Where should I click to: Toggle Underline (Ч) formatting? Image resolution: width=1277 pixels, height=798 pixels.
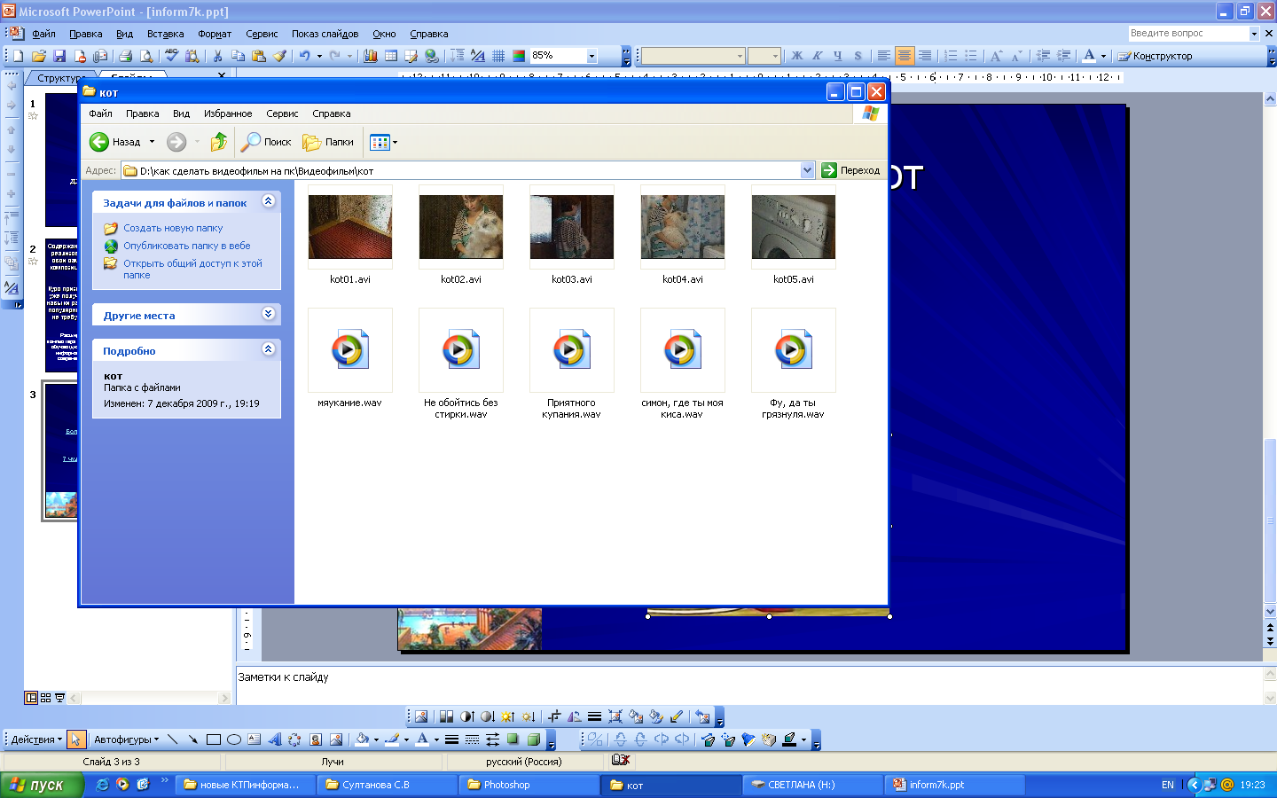pyautogui.click(x=837, y=56)
